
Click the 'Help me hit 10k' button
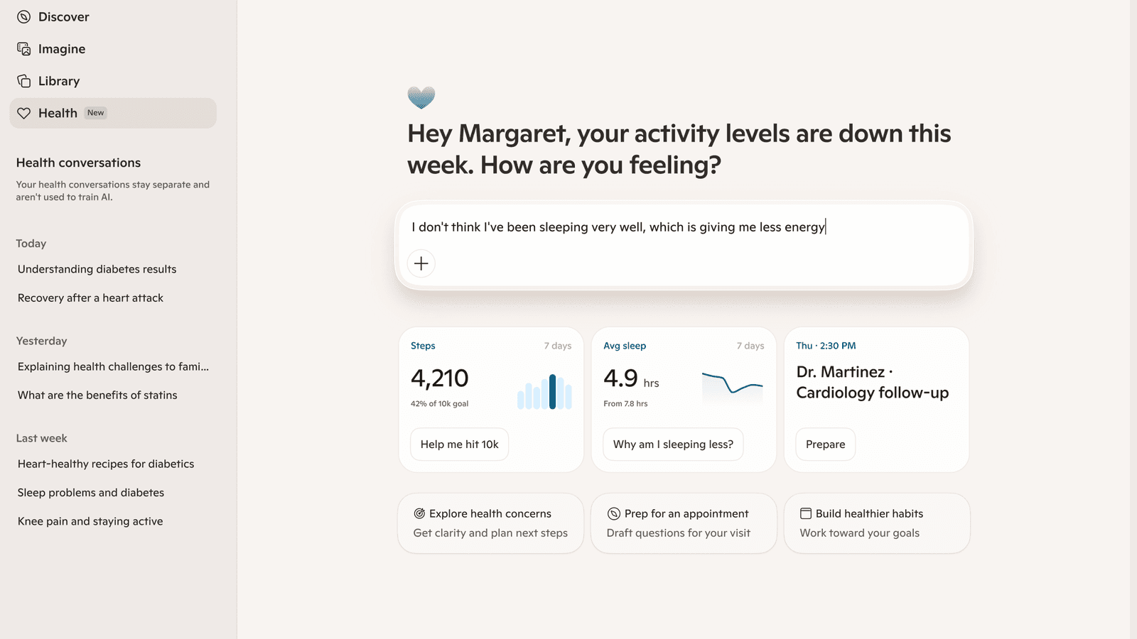[x=459, y=444]
